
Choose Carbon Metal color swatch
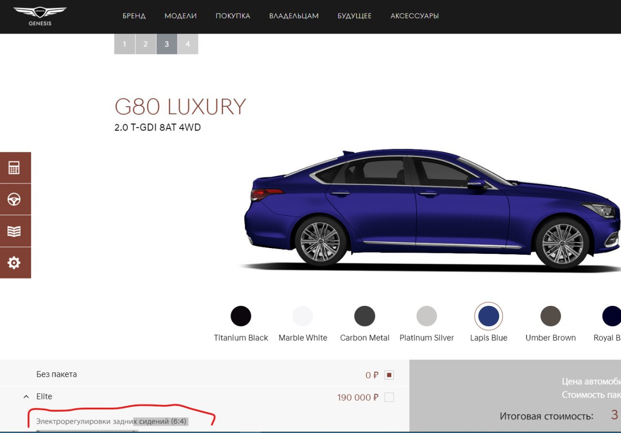(x=365, y=316)
